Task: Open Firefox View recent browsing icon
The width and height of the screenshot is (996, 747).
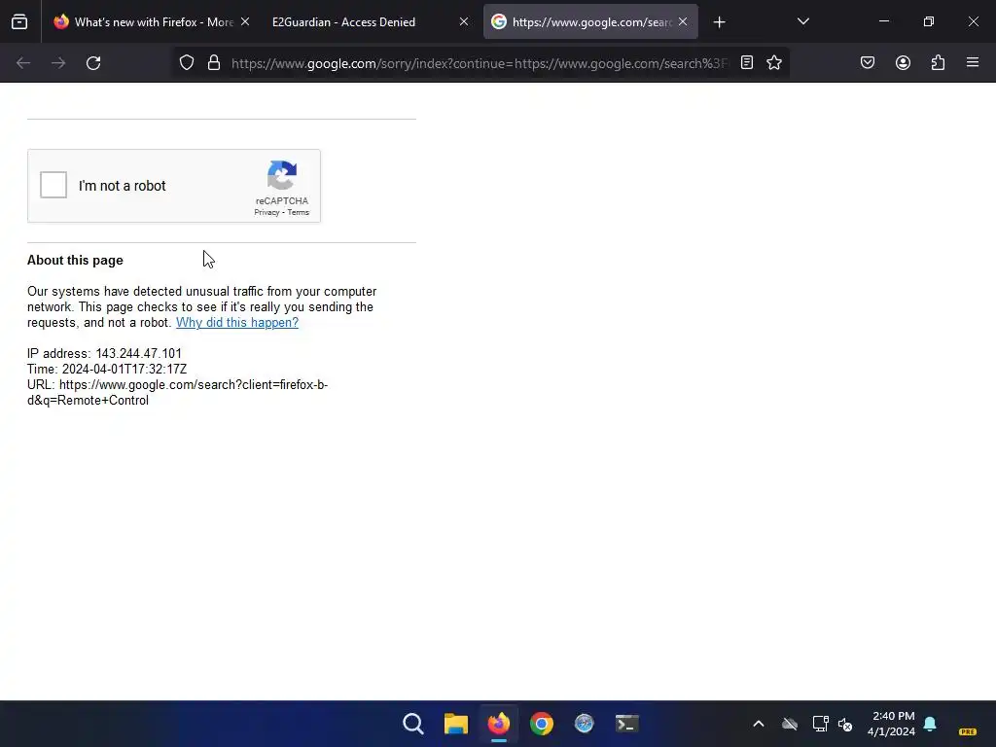Action: 19,21
